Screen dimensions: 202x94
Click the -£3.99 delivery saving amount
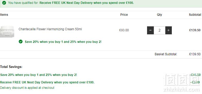pos(195,82)
